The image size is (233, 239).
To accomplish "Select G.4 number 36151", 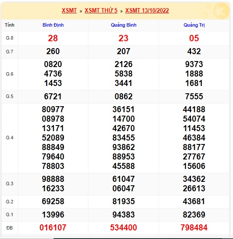I will point(124,110).
